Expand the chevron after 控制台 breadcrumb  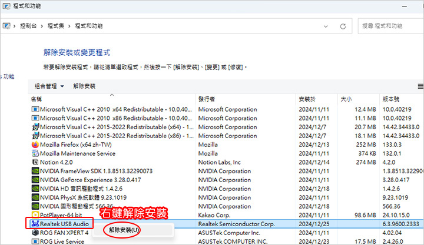[42, 26]
